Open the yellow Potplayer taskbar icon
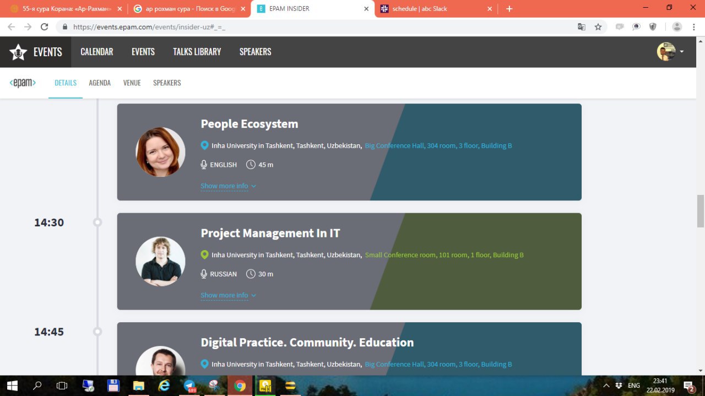The height and width of the screenshot is (396, 705). pyautogui.click(x=265, y=386)
